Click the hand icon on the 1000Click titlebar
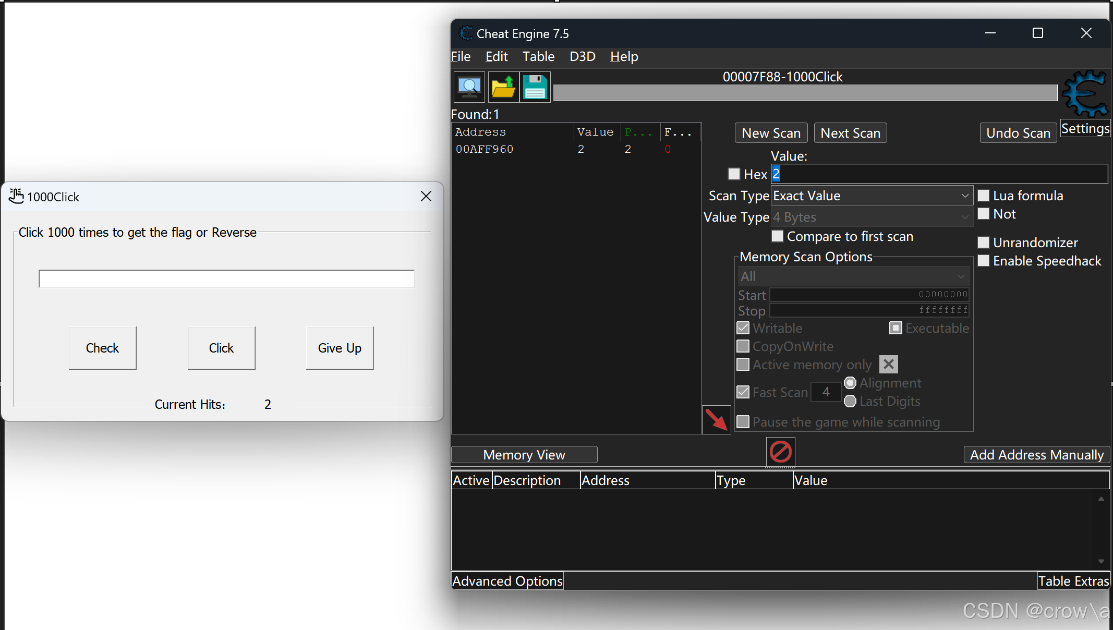The height and width of the screenshot is (630, 1113). click(x=16, y=196)
